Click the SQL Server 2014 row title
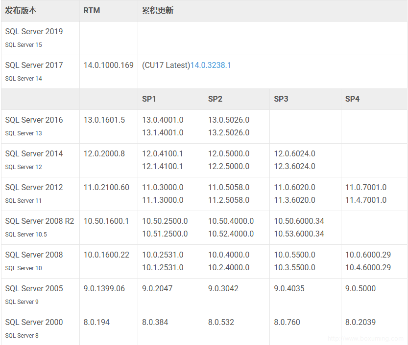 coord(34,153)
